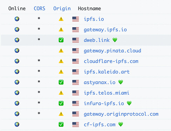Click the CORS column header link
The width and height of the screenshot is (171, 131).
click(39, 8)
